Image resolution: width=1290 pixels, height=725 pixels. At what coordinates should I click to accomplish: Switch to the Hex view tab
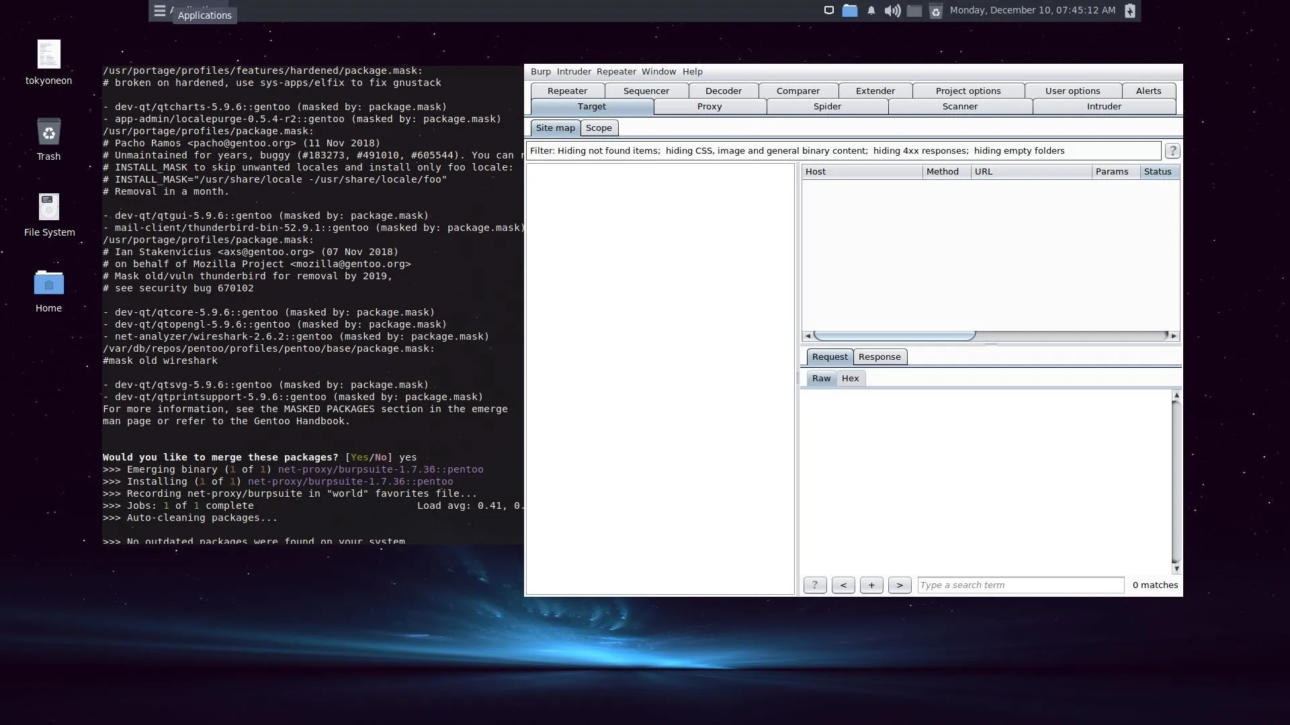coord(850,379)
